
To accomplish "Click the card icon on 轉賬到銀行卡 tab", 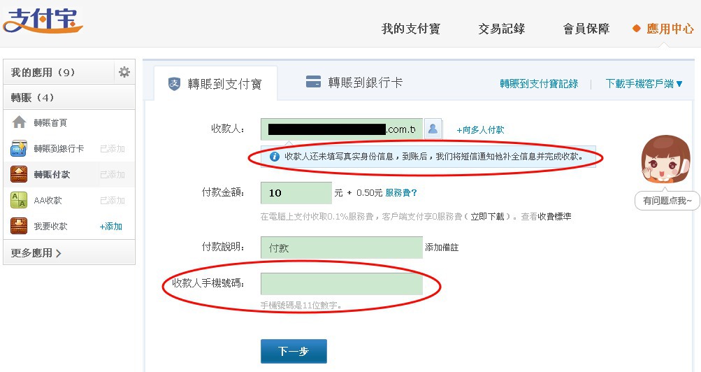I will pyautogui.click(x=313, y=82).
